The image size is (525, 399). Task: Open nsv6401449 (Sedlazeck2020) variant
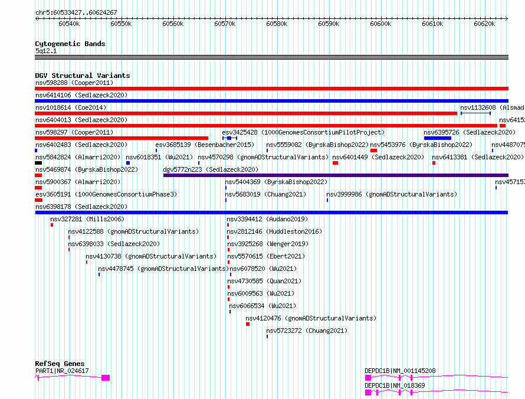click(378, 157)
